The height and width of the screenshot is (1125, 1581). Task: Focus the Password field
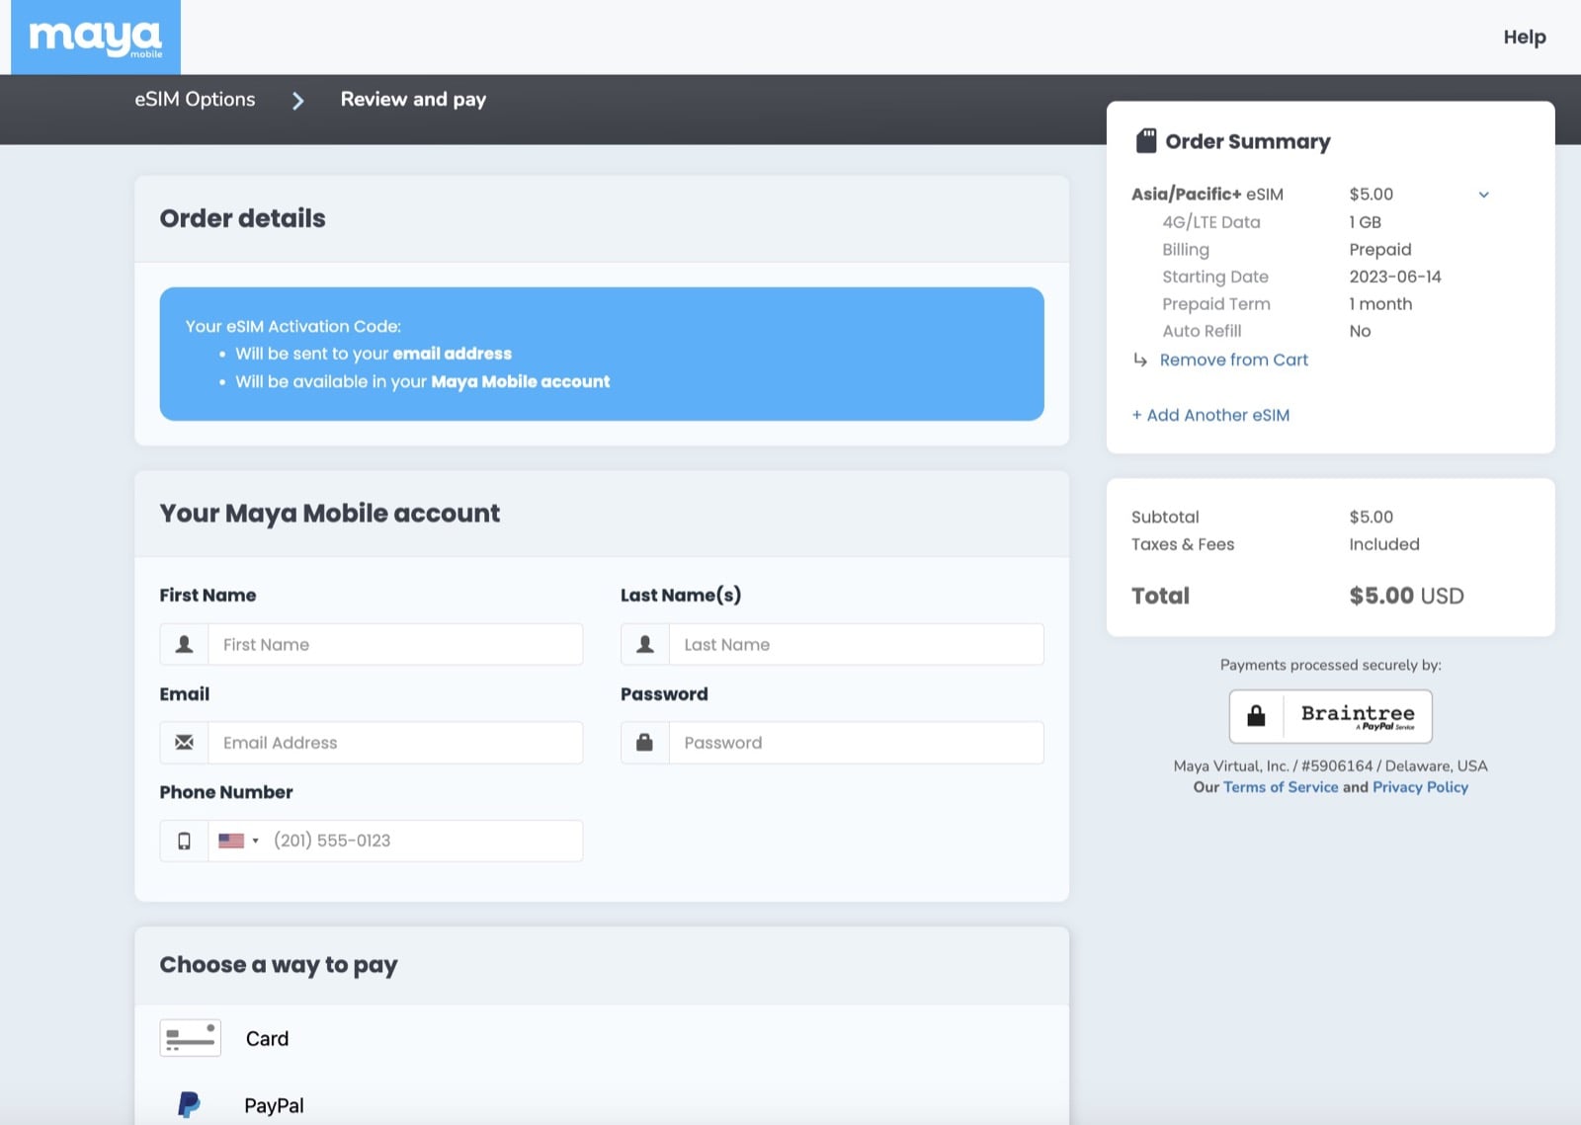(x=857, y=742)
